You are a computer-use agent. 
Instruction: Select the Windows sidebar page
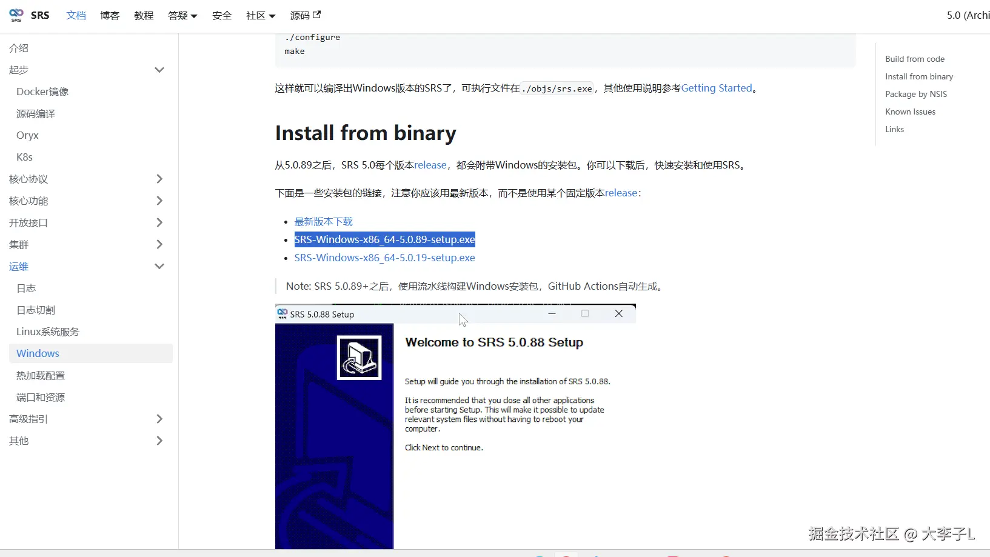[91, 353]
